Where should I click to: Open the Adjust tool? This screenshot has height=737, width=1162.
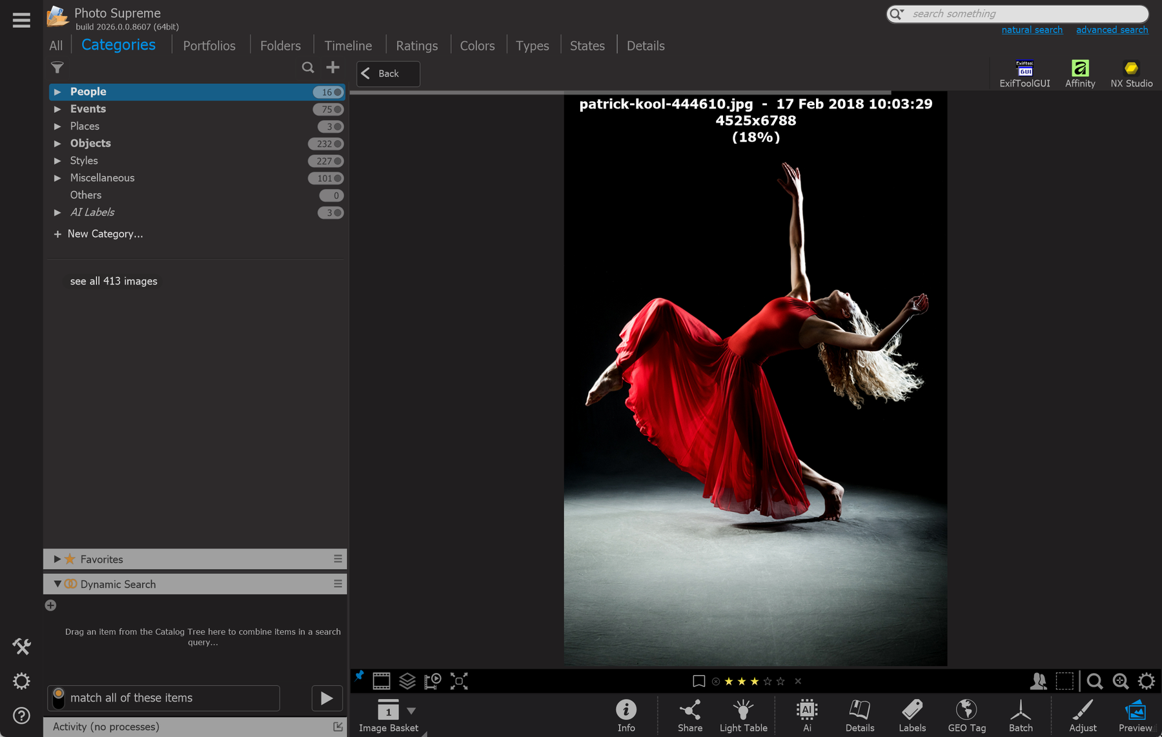tap(1083, 716)
